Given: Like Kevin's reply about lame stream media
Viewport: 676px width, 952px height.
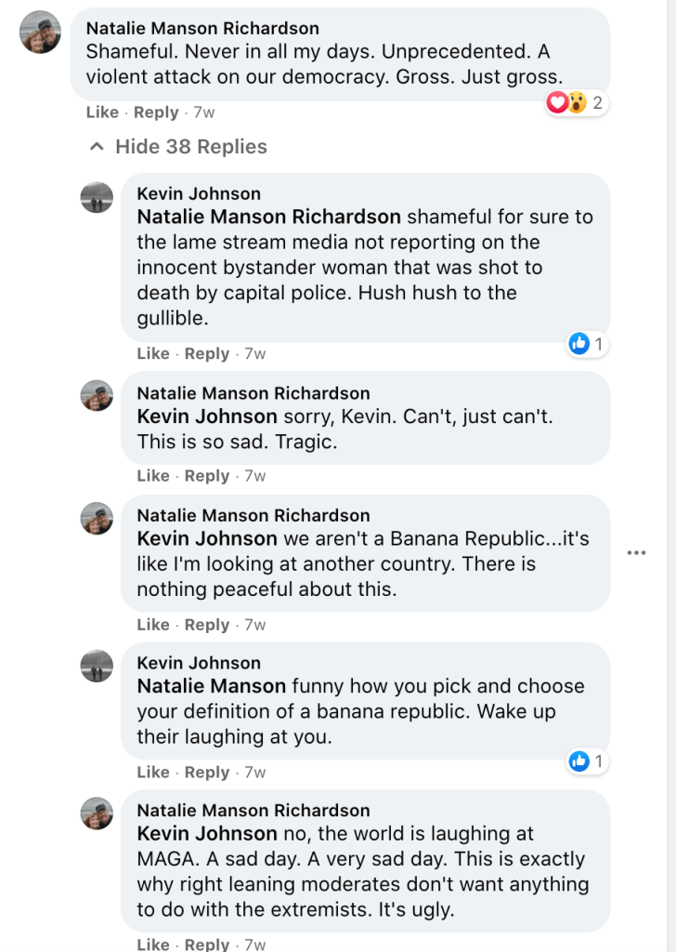Looking at the screenshot, I should [x=153, y=353].
